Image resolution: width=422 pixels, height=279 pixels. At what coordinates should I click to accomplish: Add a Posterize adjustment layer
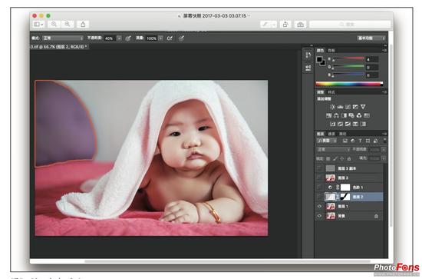340,124
